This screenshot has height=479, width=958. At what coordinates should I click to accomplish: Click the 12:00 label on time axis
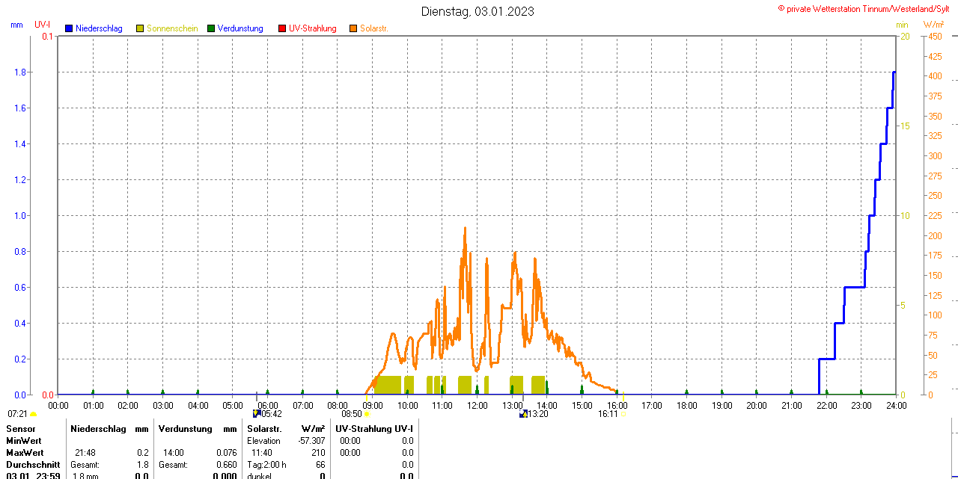tap(478, 406)
